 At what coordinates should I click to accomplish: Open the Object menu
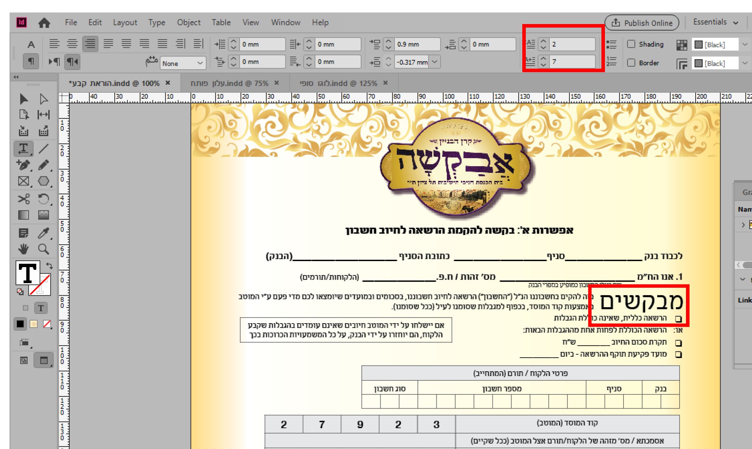click(x=188, y=22)
